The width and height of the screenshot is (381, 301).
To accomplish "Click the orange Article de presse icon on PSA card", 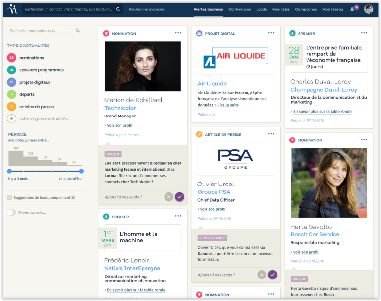I will [199, 134].
